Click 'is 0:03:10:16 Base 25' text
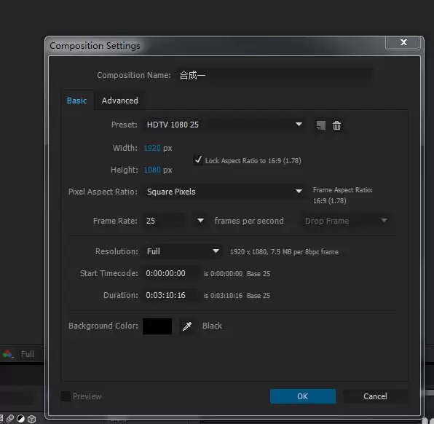The height and width of the screenshot is (424, 434). [x=237, y=296]
